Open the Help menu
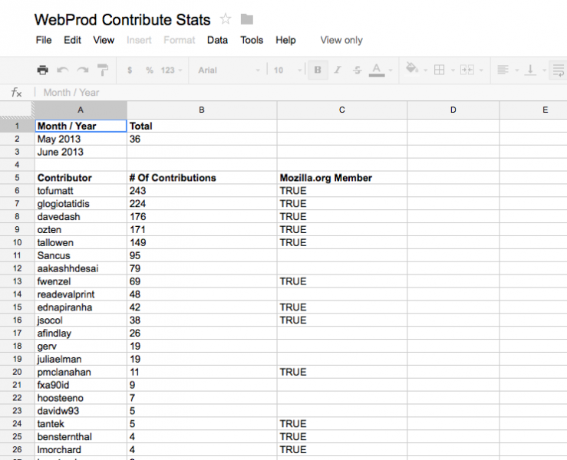Image resolution: width=567 pixels, height=460 pixels. point(285,40)
